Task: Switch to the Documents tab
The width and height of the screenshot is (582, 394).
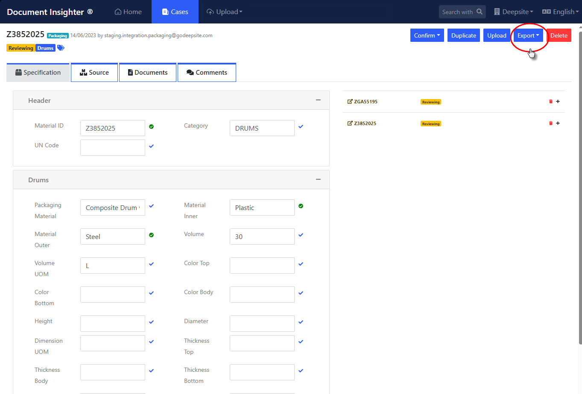Action: pyautogui.click(x=148, y=73)
